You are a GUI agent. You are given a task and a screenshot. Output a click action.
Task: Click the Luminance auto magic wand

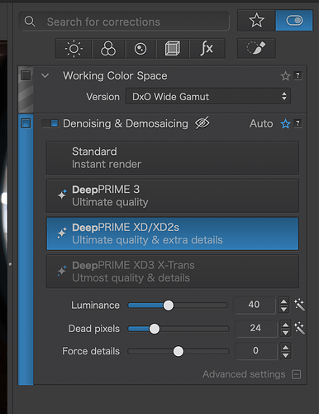(x=299, y=305)
